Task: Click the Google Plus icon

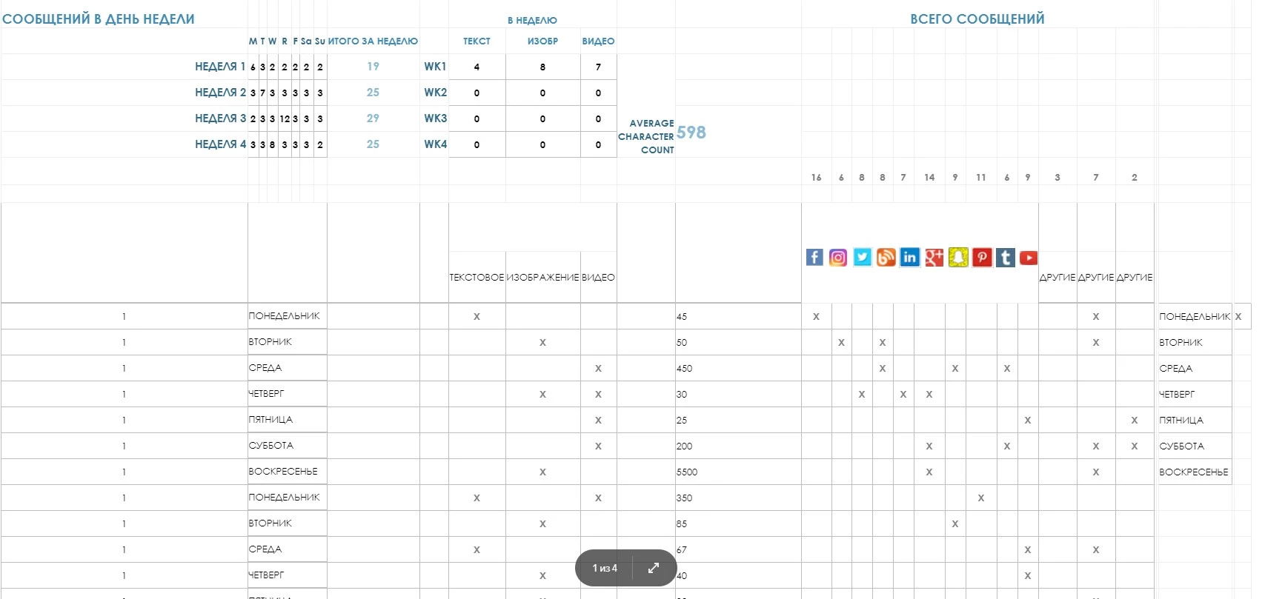Action: pos(934,257)
